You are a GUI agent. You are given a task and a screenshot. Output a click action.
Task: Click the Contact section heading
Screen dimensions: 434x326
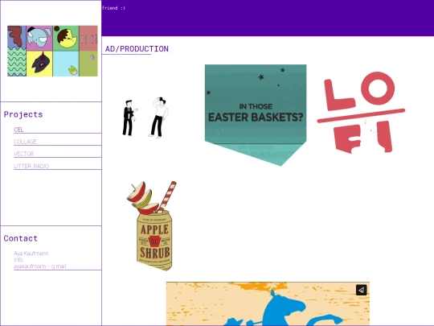(21, 238)
